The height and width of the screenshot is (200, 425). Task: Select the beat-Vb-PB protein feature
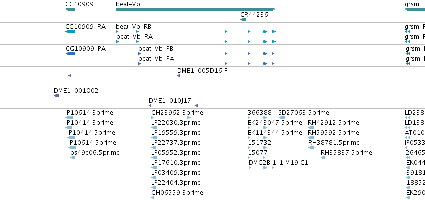pos(206,54)
